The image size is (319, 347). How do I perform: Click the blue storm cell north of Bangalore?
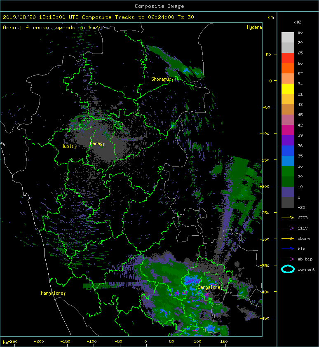[191, 280]
